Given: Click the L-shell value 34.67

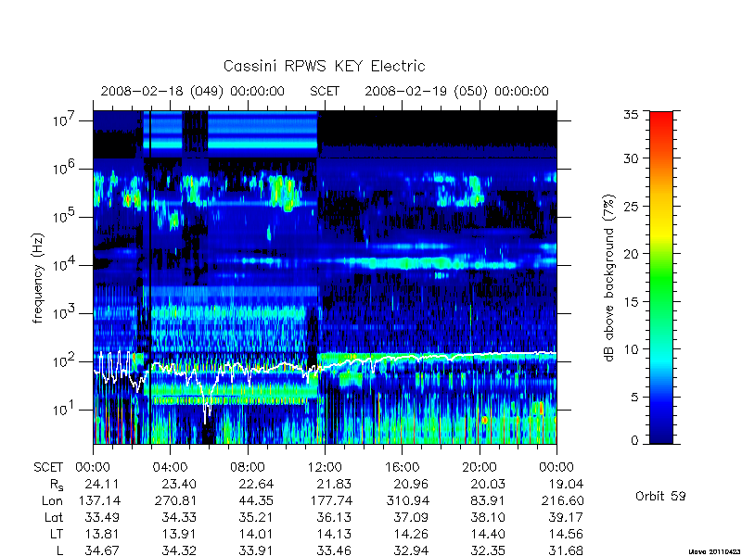Looking at the screenshot, I should tap(102, 550).
